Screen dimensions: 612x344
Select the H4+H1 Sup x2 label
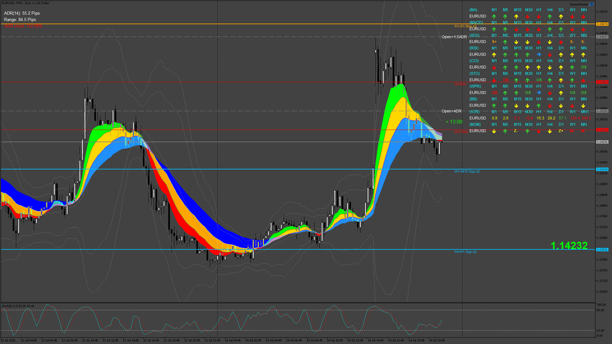[x=465, y=252]
